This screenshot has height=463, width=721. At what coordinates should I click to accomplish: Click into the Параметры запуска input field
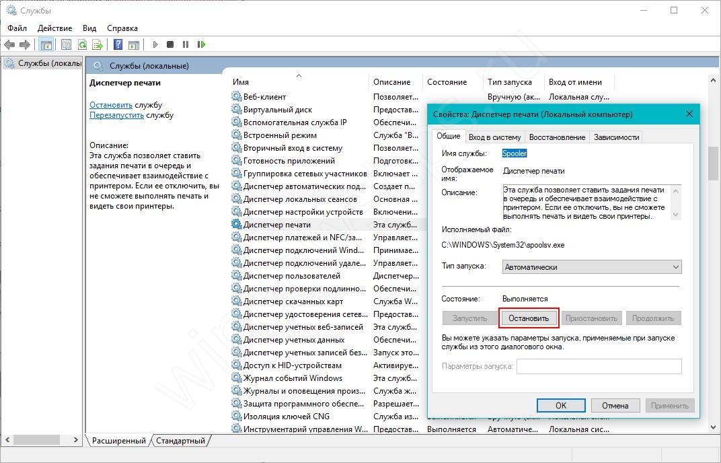point(599,367)
